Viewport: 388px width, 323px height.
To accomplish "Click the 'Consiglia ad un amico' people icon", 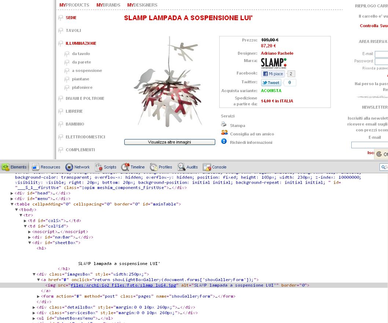I will pyautogui.click(x=224, y=133).
